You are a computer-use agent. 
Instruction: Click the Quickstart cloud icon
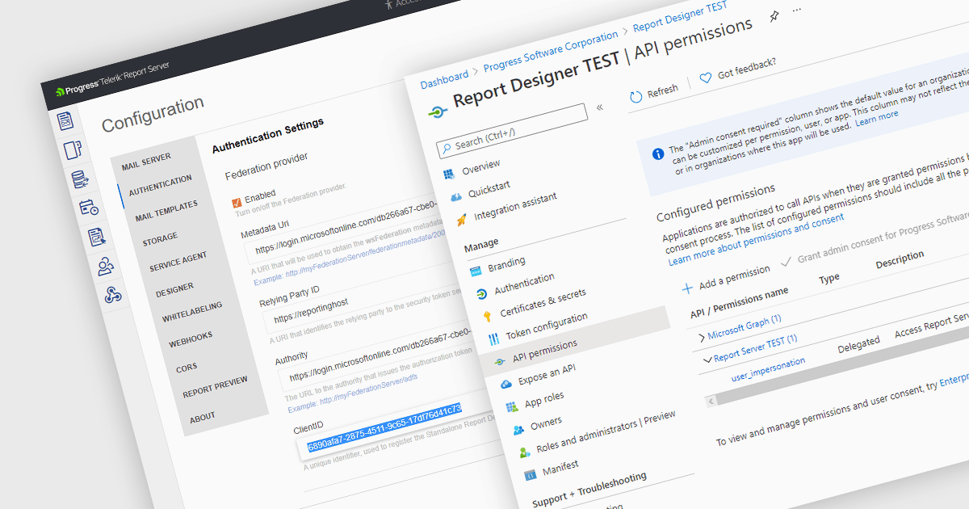pos(455,196)
